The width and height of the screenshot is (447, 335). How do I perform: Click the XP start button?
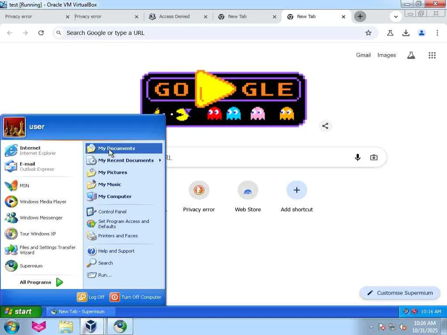click(x=21, y=311)
